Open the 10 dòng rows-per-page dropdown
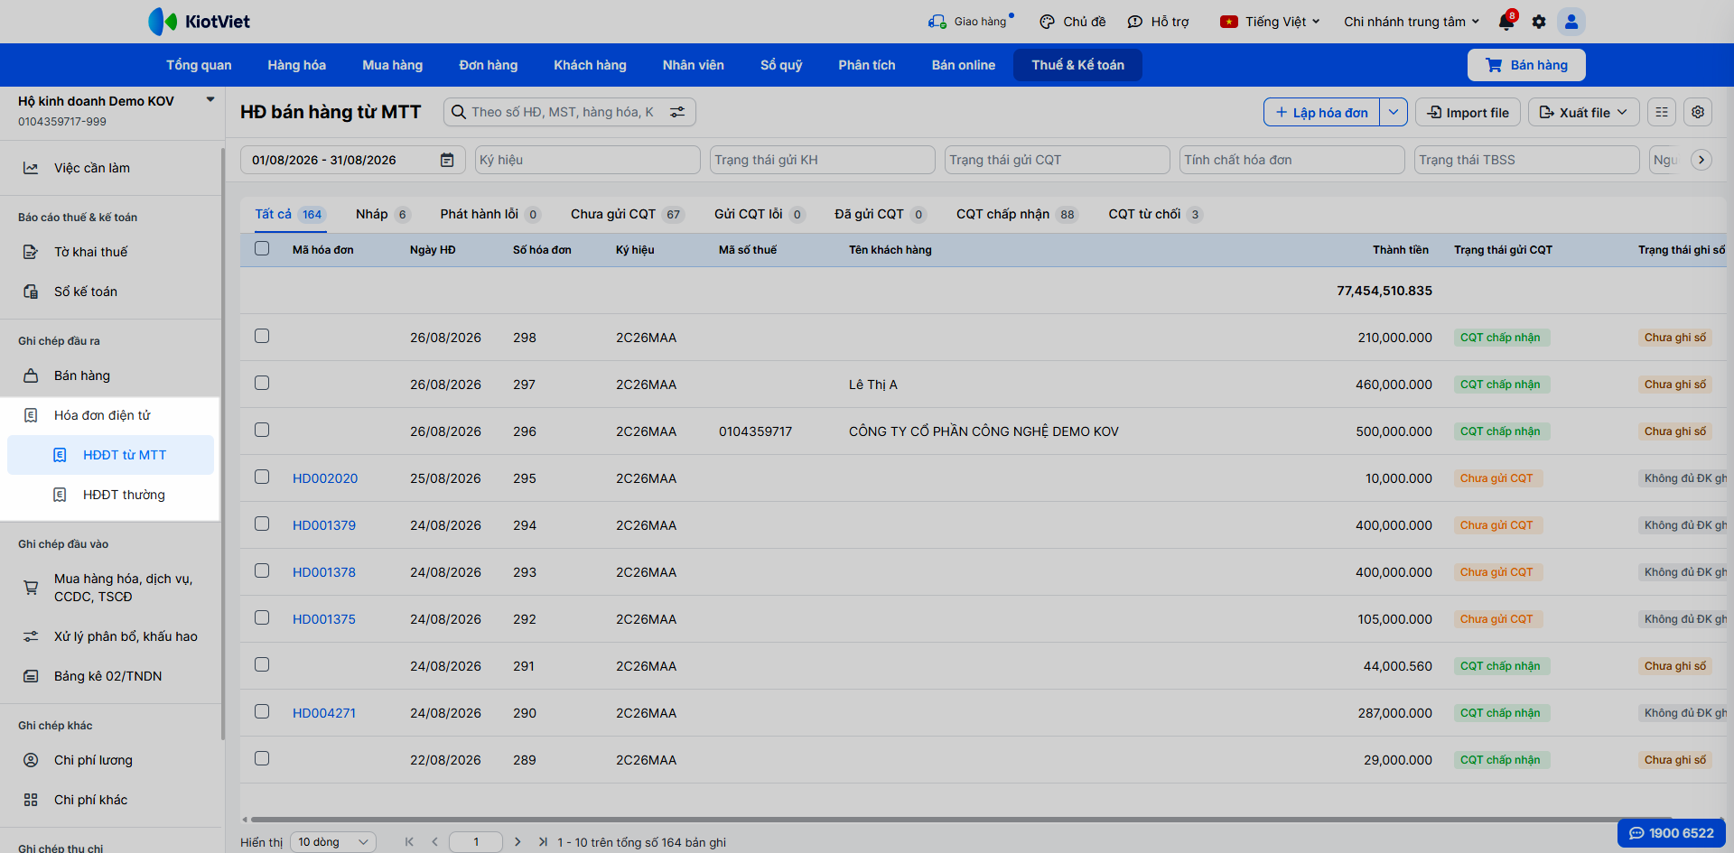Viewport: 1734px width, 853px height. click(x=334, y=842)
